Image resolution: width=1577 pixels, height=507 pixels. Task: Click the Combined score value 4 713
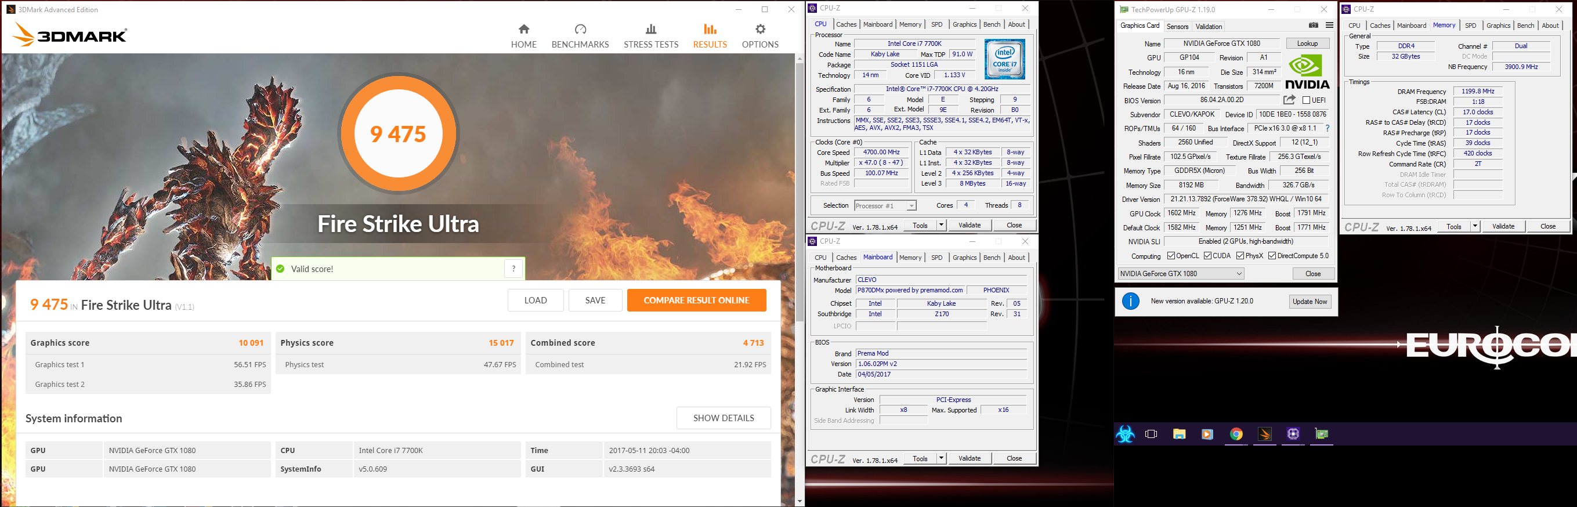(x=753, y=343)
